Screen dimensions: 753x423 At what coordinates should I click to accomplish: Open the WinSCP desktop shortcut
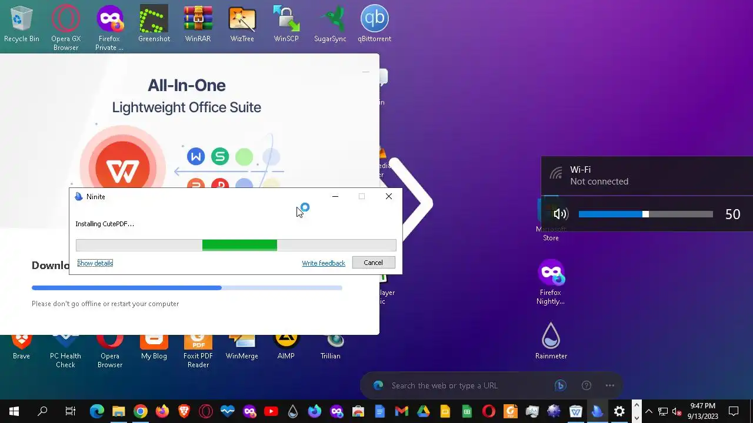point(286,23)
